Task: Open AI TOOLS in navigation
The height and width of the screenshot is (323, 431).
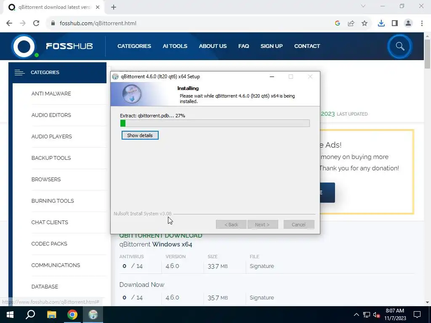Action: point(175,46)
